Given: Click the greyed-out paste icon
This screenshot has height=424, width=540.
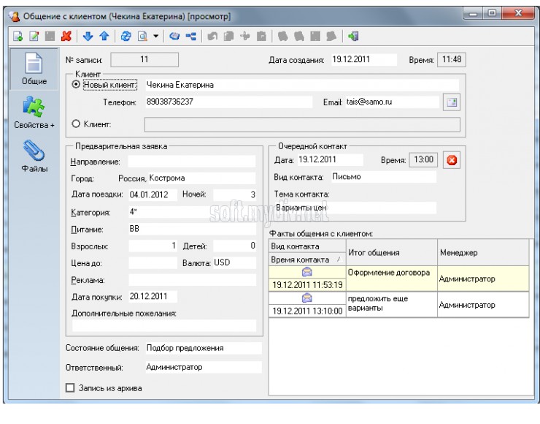Looking at the screenshot, I should pyautogui.click(x=262, y=37).
